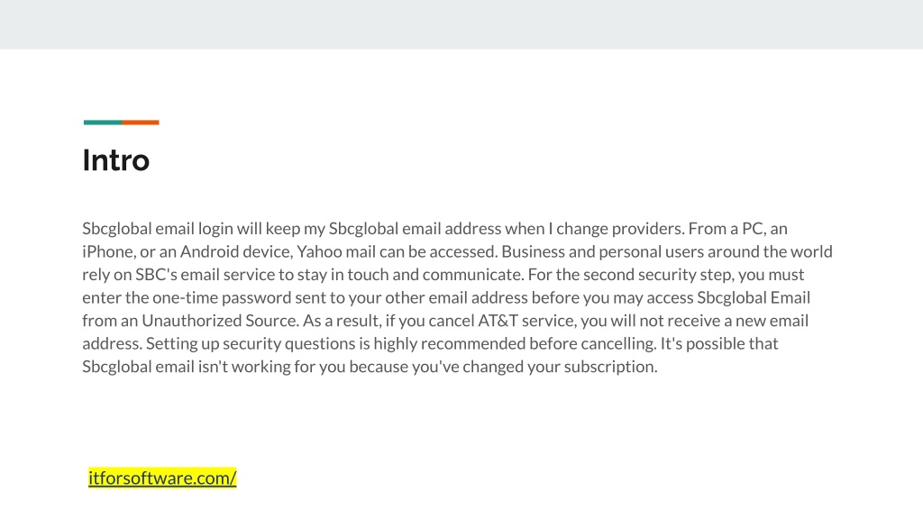Click the first word 'Sbcglobal' of the paragraph
Viewport: 923px width, 519px height.
point(116,229)
